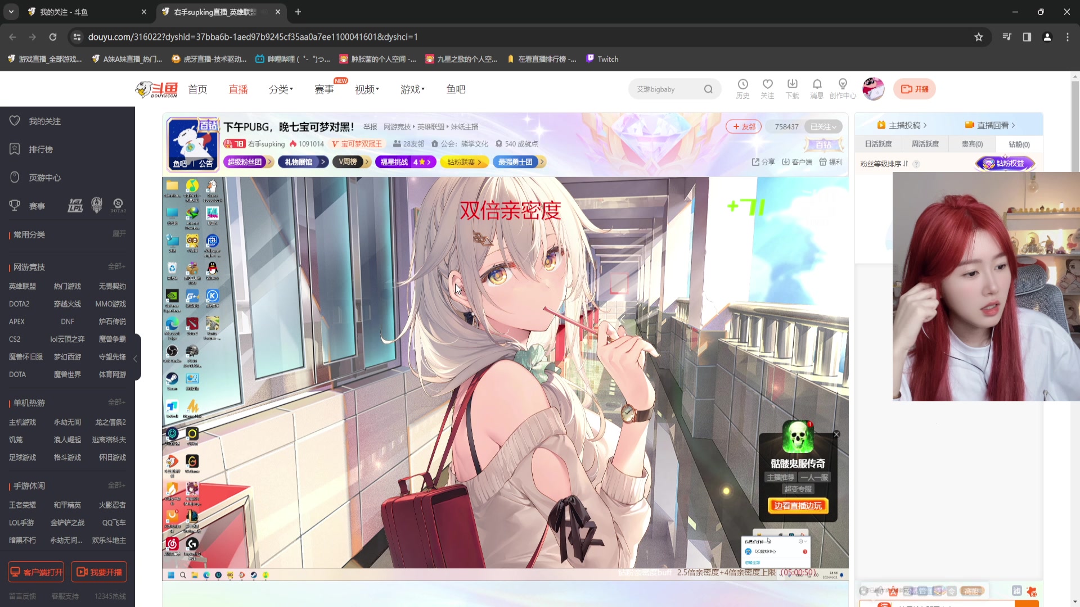This screenshot has height=607, width=1080.
Task: Click the 分享 share icon above chat
Action: point(763,162)
